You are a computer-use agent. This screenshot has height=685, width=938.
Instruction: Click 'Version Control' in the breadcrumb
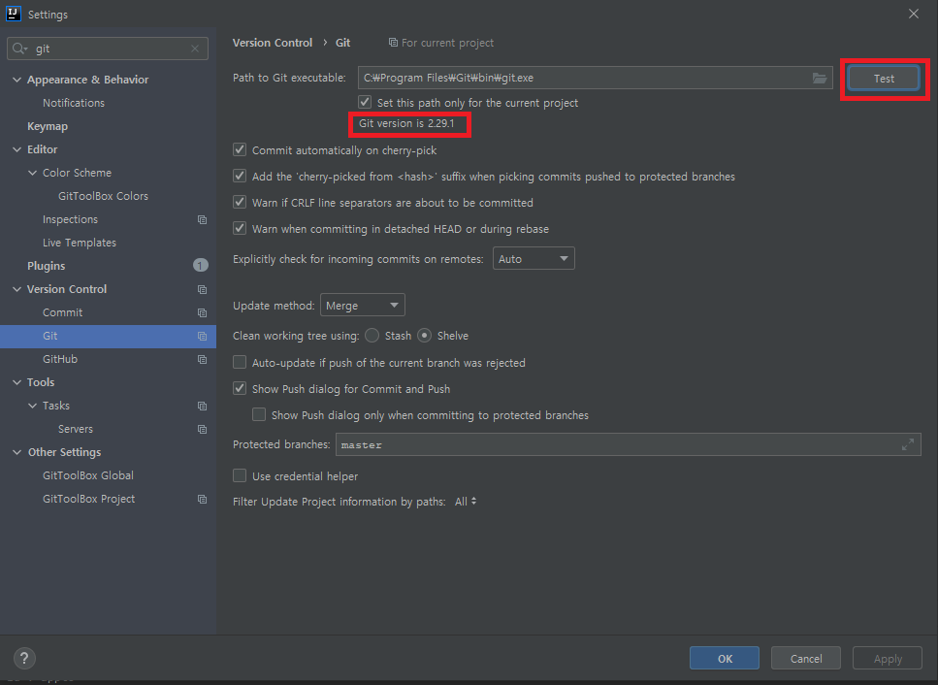click(x=273, y=43)
